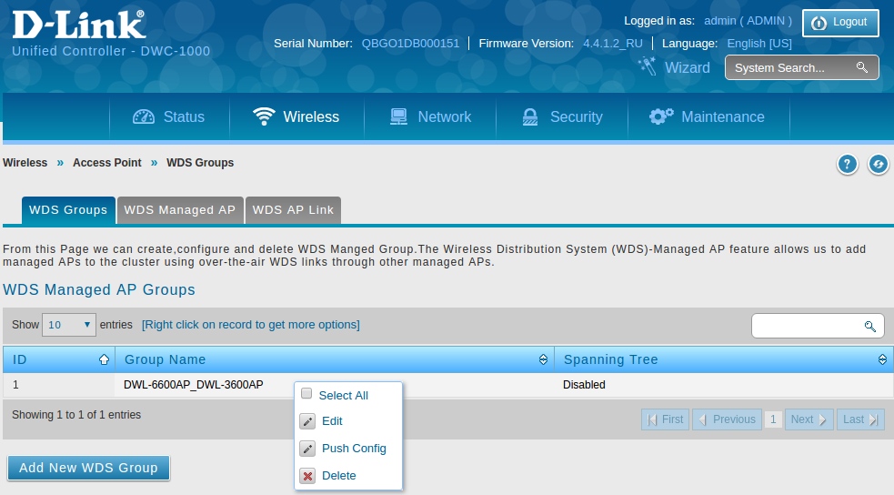Click the English [US] language link
894x495 pixels.
coord(758,43)
